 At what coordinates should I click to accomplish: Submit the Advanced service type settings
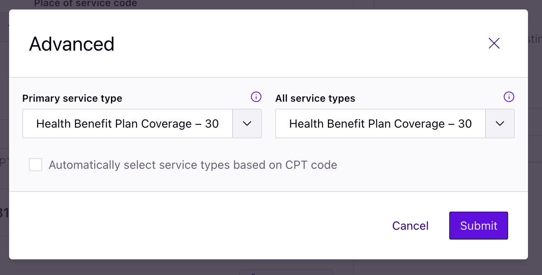point(478,226)
